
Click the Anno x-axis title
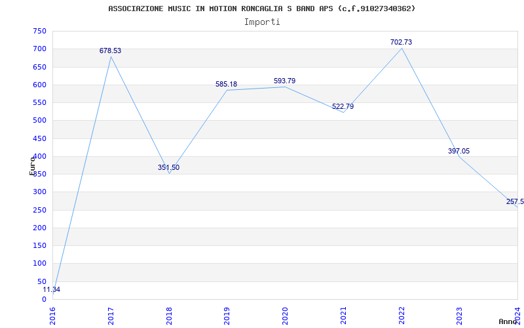pyautogui.click(x=507, y=321)
